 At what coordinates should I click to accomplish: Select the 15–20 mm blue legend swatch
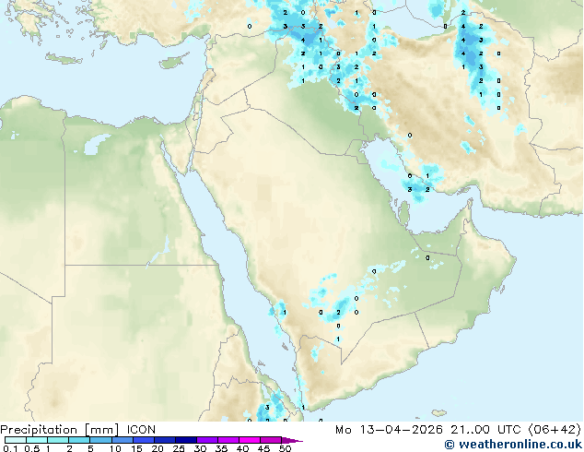coord(143,440)
